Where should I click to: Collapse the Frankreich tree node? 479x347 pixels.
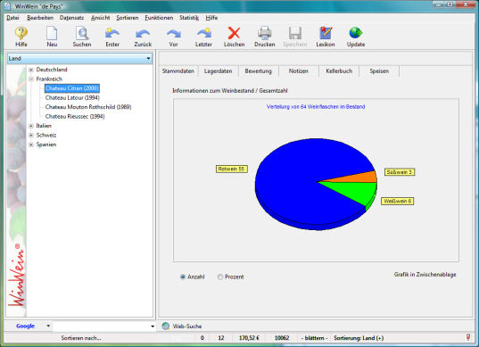31,79
